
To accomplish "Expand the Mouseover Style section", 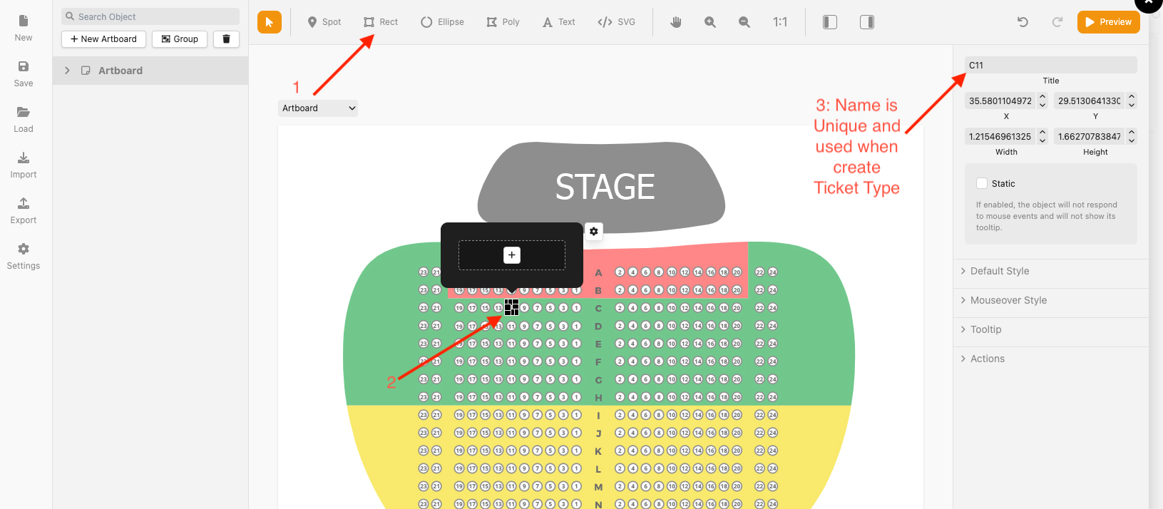I will pyautogui.click(x=1051, y=300).
